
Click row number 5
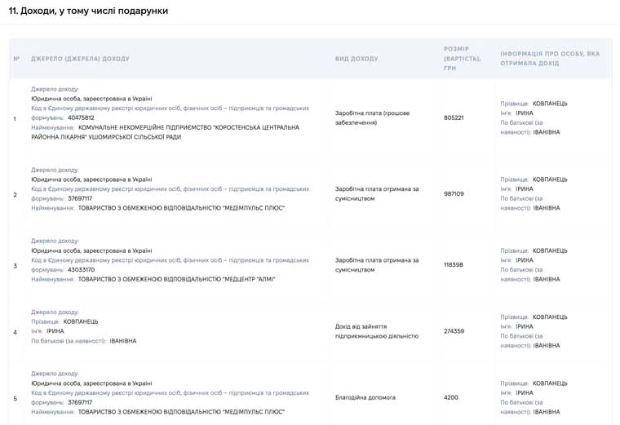[x=15, y=399]
